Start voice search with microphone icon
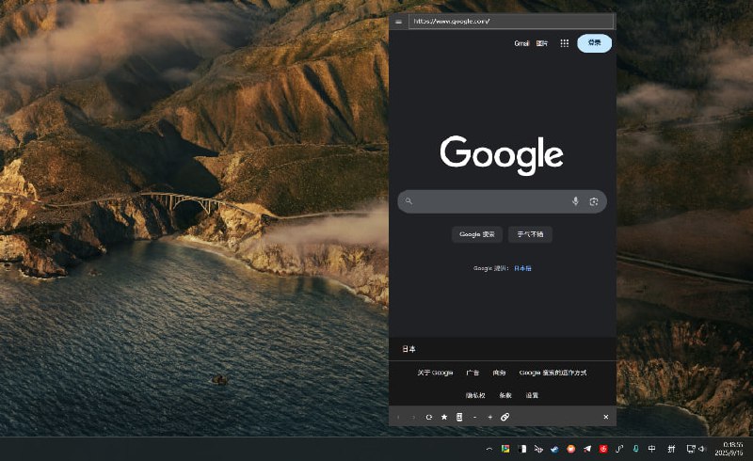753x461 pixels. tap(575, 201)
